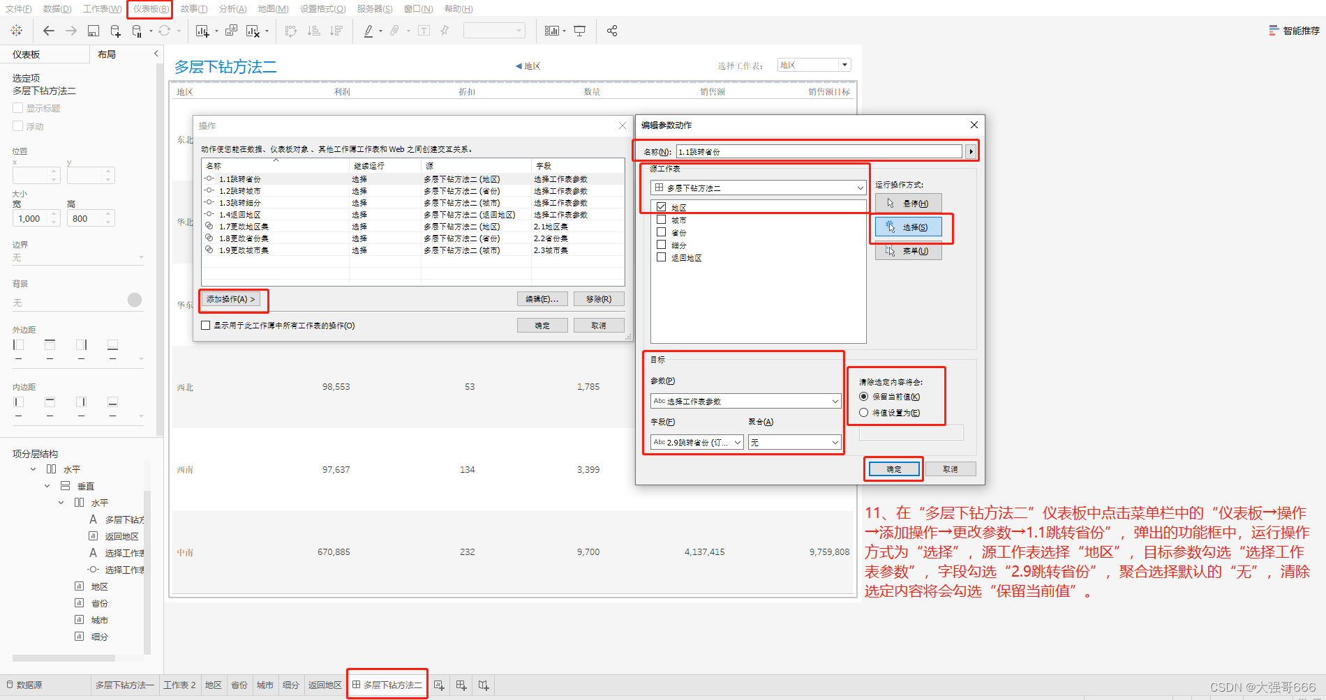Click the 编辑(E)... button in Actions dialog
The width and height of the screenshot is (1326, 700).
pos(542,299)
